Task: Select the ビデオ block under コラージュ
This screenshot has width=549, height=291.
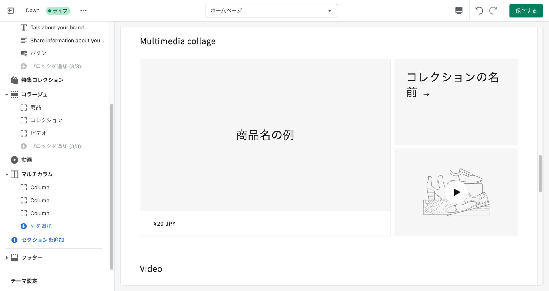Action: coord(38,133)
